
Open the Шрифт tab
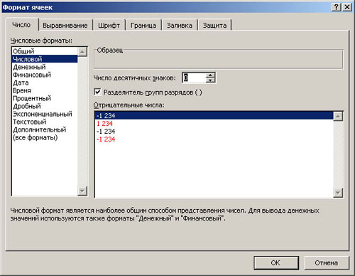[109, 26]
